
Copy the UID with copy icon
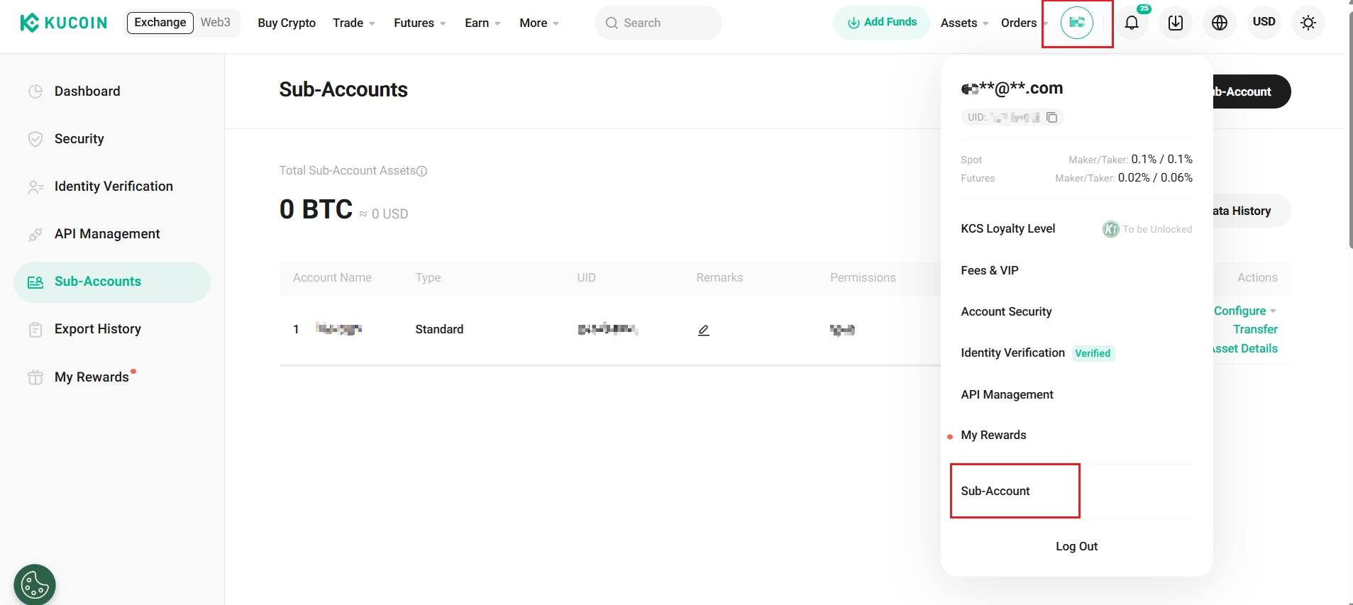(x=1052, y=118)
